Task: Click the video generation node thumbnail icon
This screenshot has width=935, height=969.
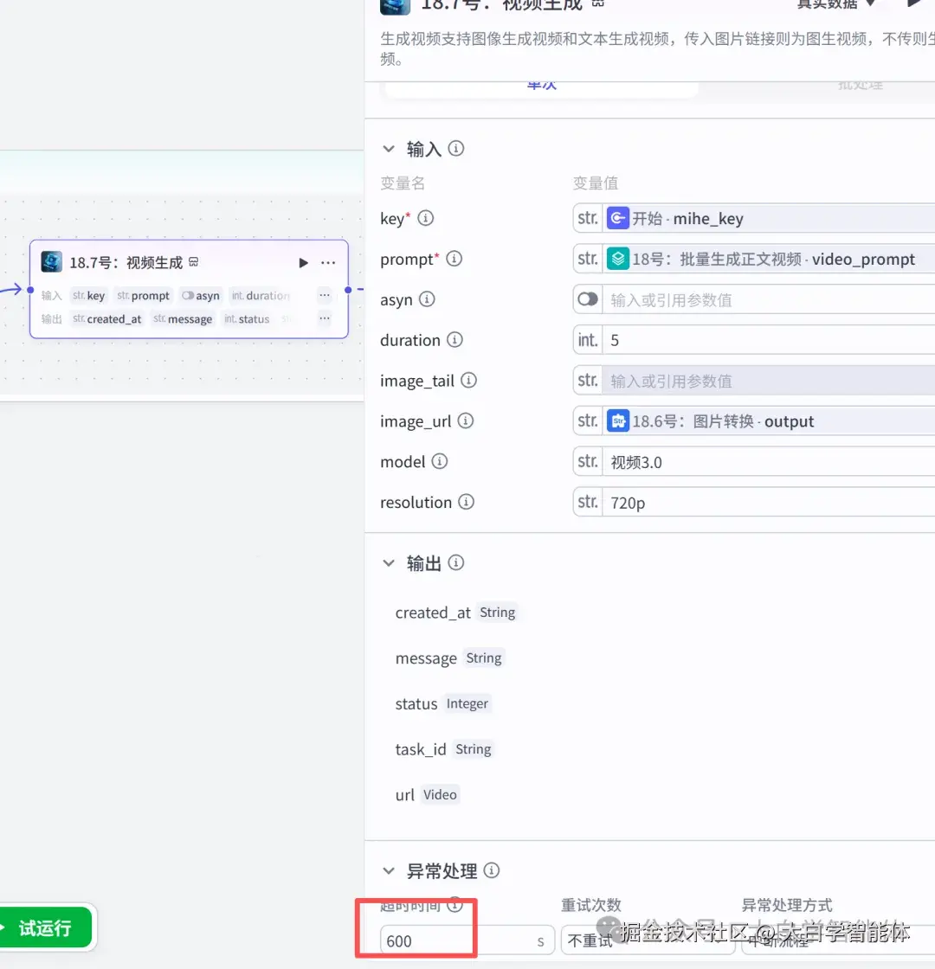Action: [51, 261]
